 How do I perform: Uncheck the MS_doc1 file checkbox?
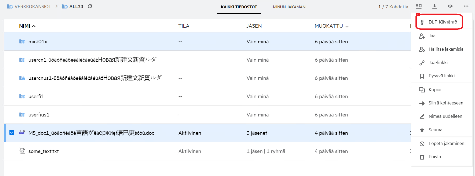click(x=12, y=133)
